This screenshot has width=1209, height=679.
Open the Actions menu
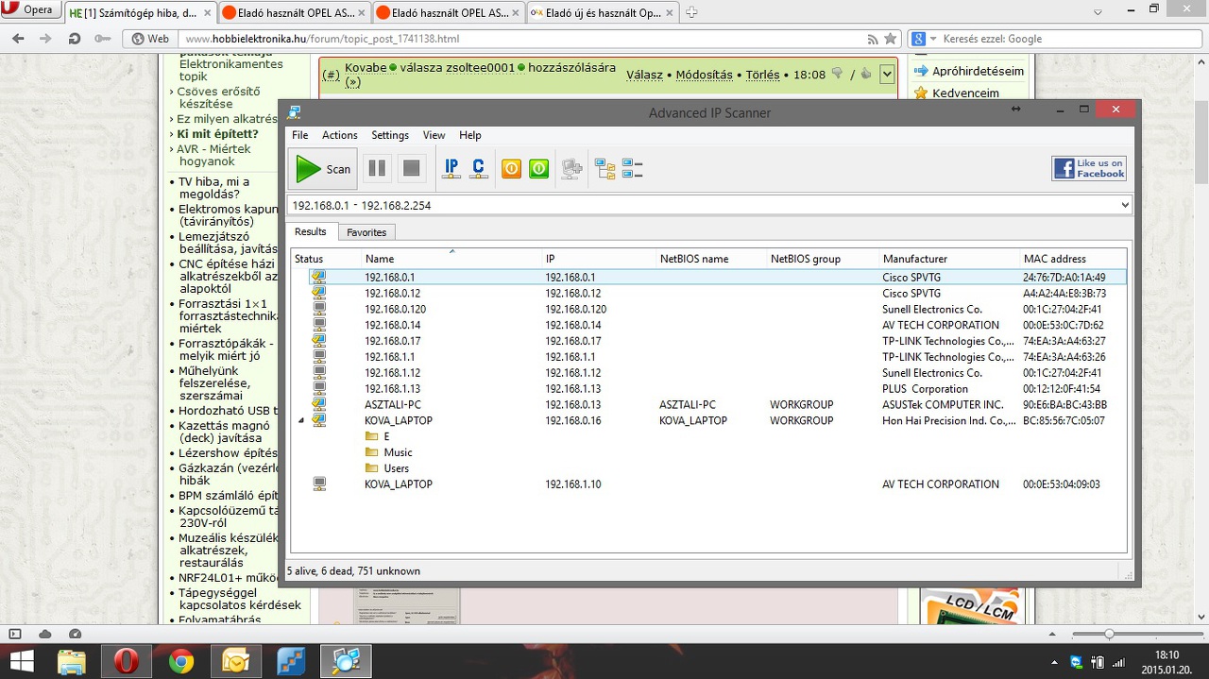340,135
